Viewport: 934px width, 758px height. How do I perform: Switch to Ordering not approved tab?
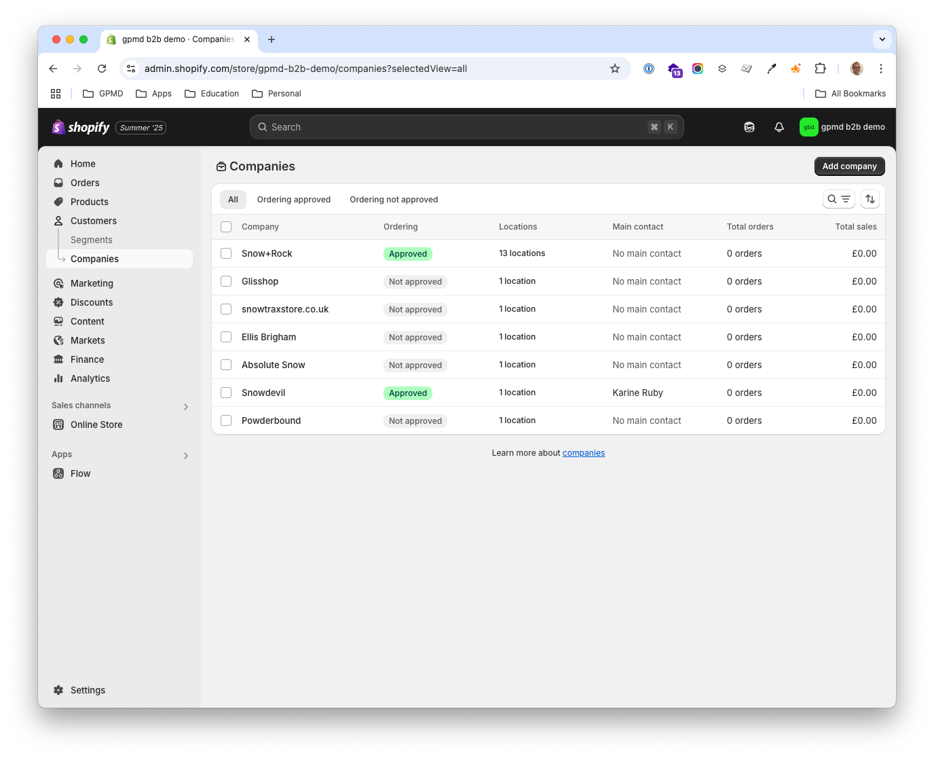click(x=394, y=200)
